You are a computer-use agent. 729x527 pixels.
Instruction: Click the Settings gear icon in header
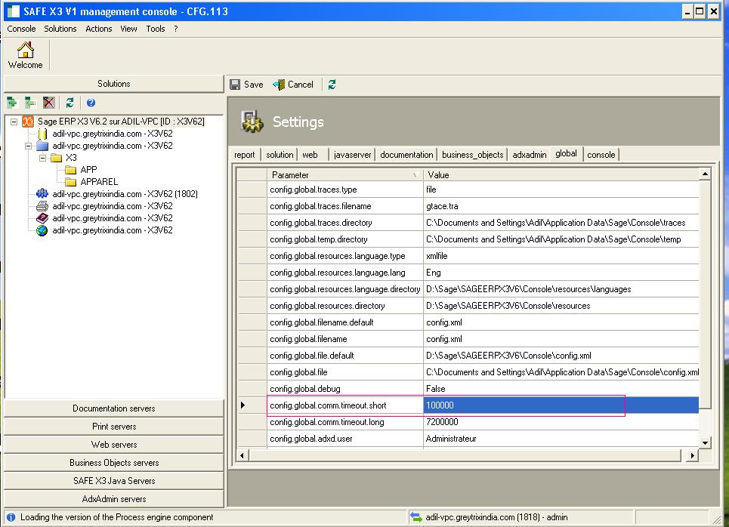click(252, 122)
